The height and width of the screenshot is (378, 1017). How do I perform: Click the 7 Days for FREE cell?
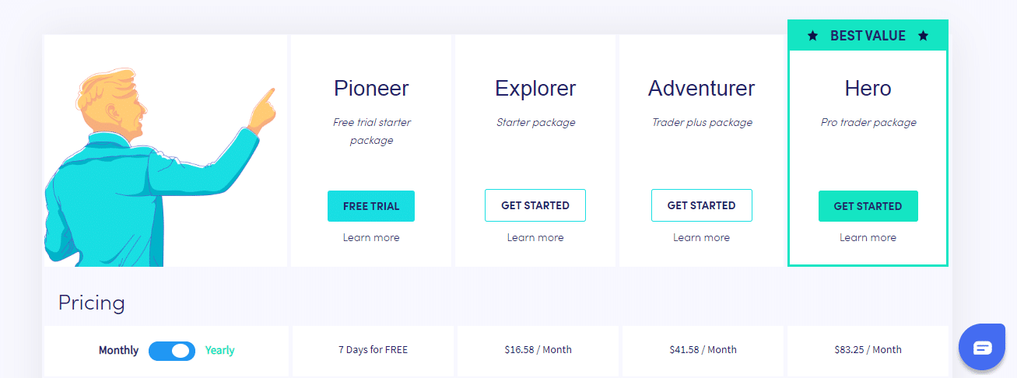coord(373,350)
